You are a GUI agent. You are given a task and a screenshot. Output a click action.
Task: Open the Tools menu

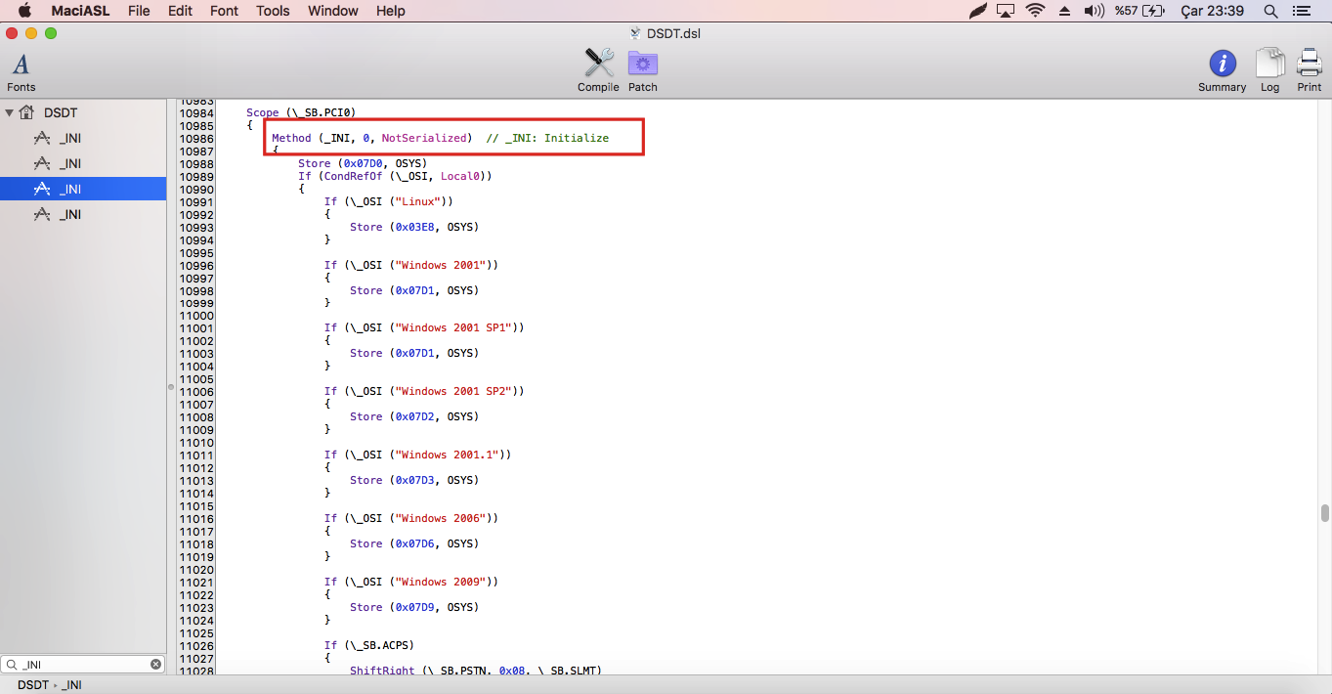click(273, 11)
